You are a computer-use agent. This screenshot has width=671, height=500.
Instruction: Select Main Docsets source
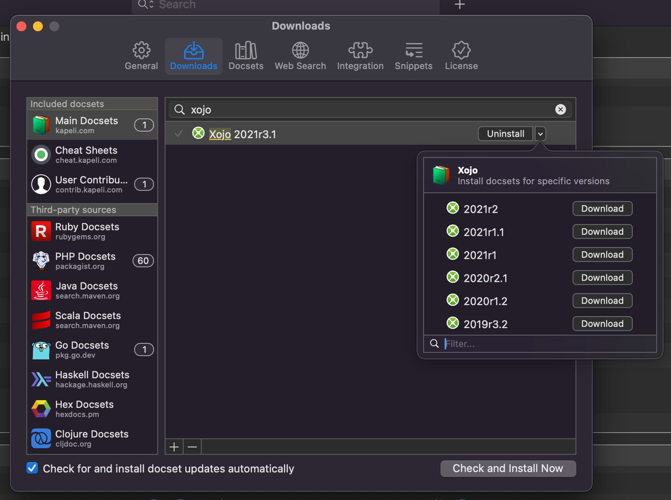click(92, 125)
